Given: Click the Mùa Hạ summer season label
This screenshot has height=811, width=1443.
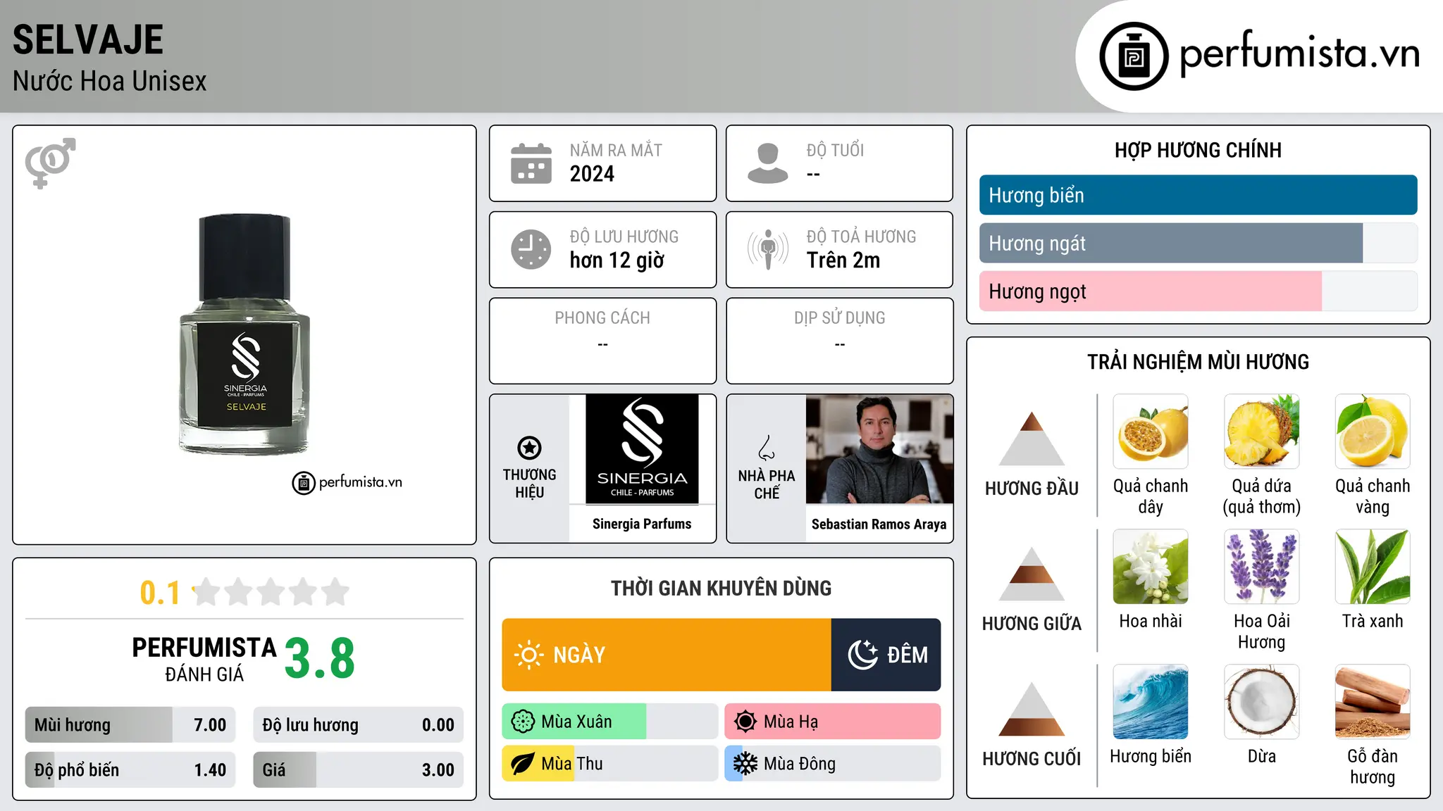Looking at the screenshot, I should (791, 722).
